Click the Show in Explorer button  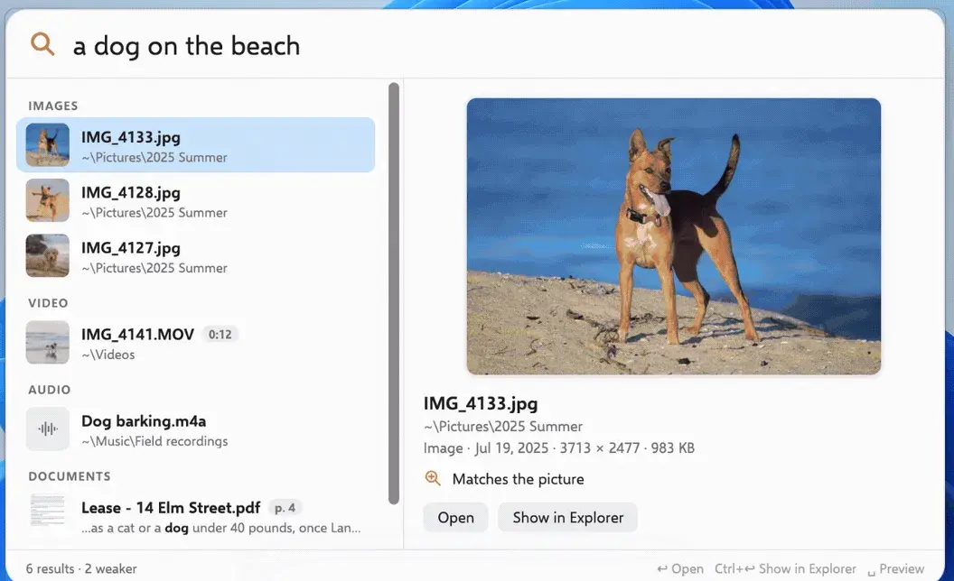pyautogui.click(x=567, y=517)
